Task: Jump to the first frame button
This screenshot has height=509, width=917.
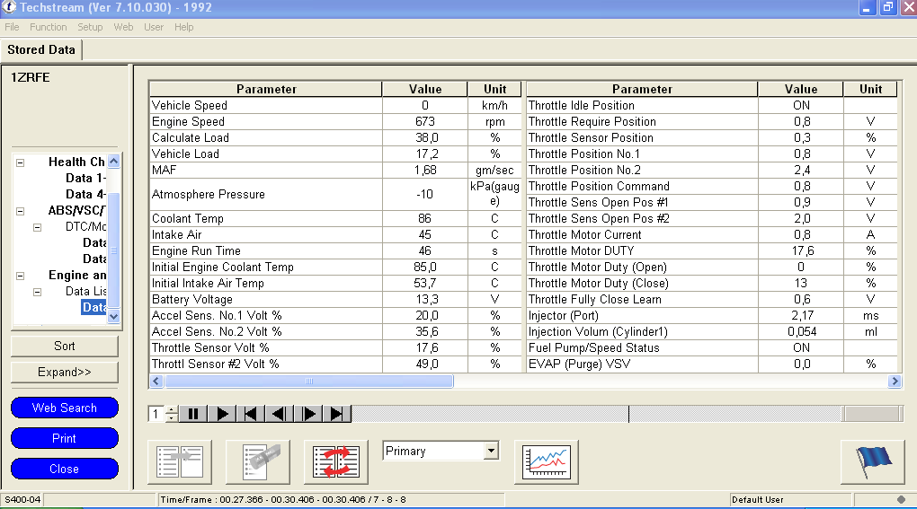Action: 252,414
